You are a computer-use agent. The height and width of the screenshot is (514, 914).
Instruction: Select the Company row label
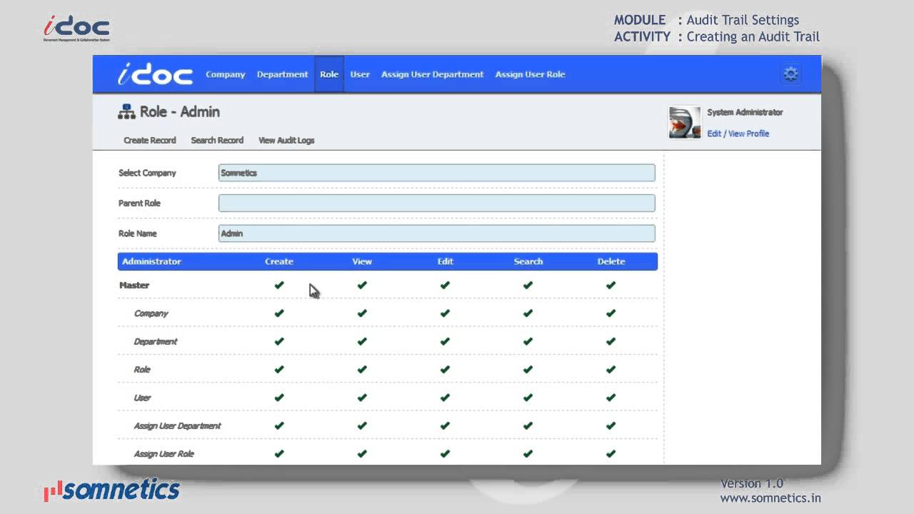pyautogui.click(x=151, y=313)
